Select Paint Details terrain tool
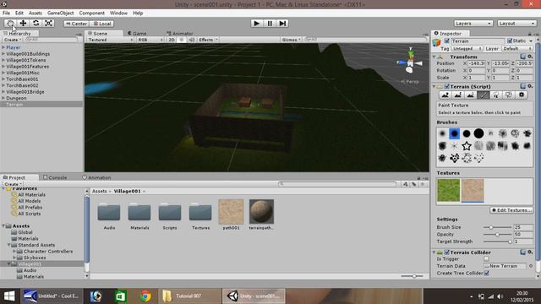 pos(509,95)
